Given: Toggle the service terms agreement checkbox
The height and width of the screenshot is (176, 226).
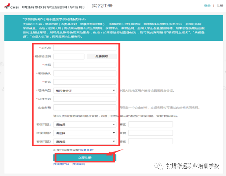Looking at the screenshot, I should pos(54,150).
